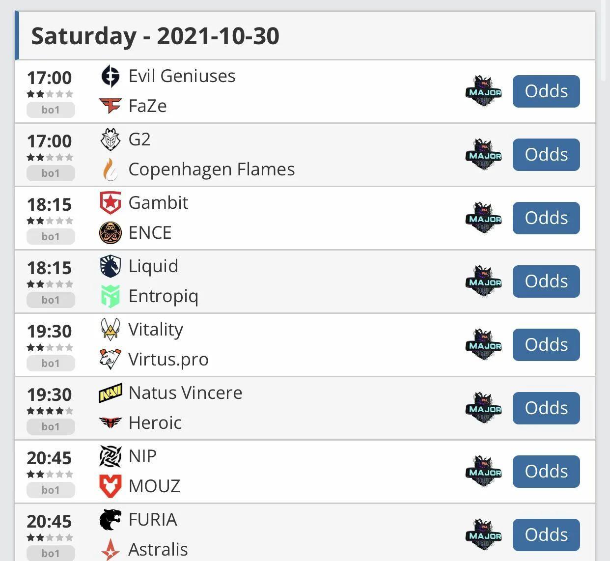View Odds for NIP vs MOUZ

click(x=546, y=472)
